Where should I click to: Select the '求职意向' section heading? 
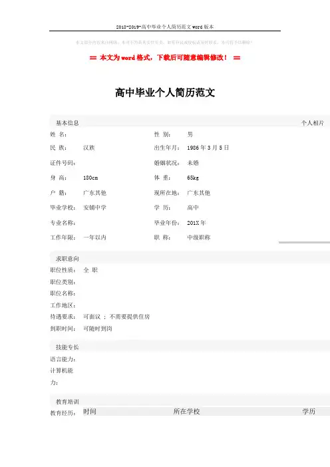[67, 259]
